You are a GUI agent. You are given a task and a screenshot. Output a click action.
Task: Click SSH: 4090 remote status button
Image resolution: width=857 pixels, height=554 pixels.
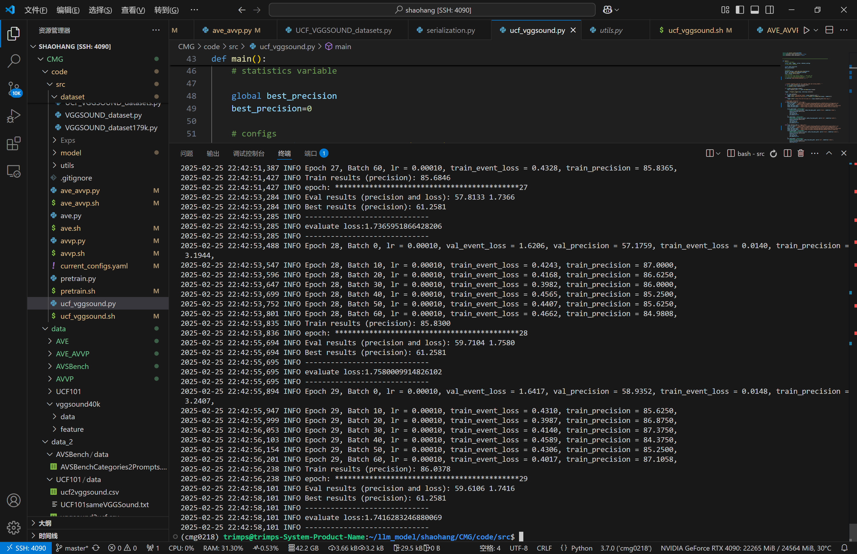[27, 548]
